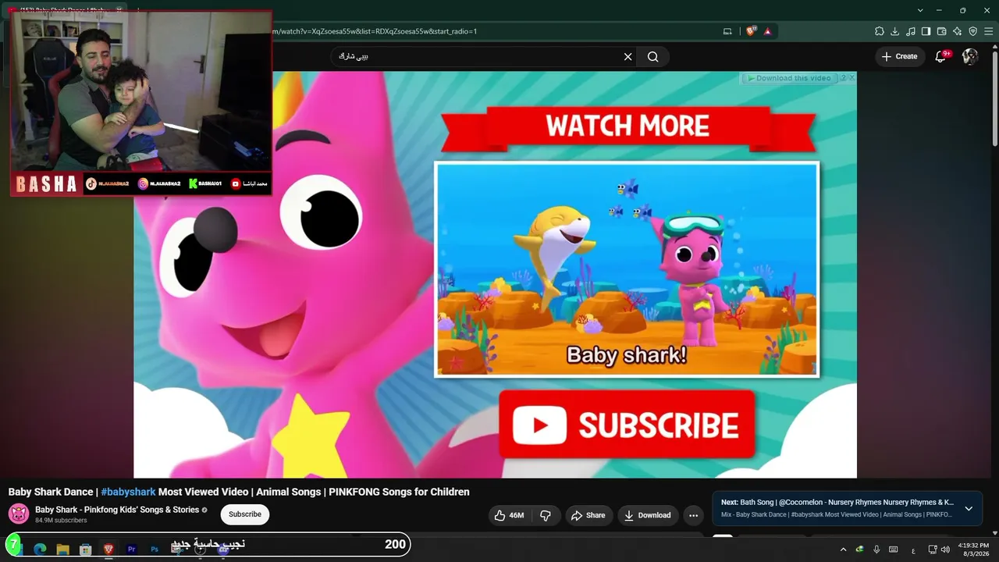This screenshot has height=562, width=999.
Task: Open File Explorer from the taskbar
Action: (x=63, y=550)
